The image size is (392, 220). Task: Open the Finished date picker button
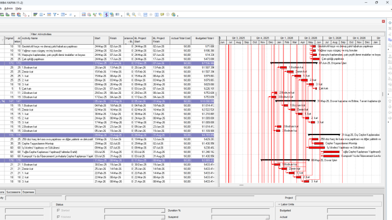pyautogui.click(x=163, y=217)
